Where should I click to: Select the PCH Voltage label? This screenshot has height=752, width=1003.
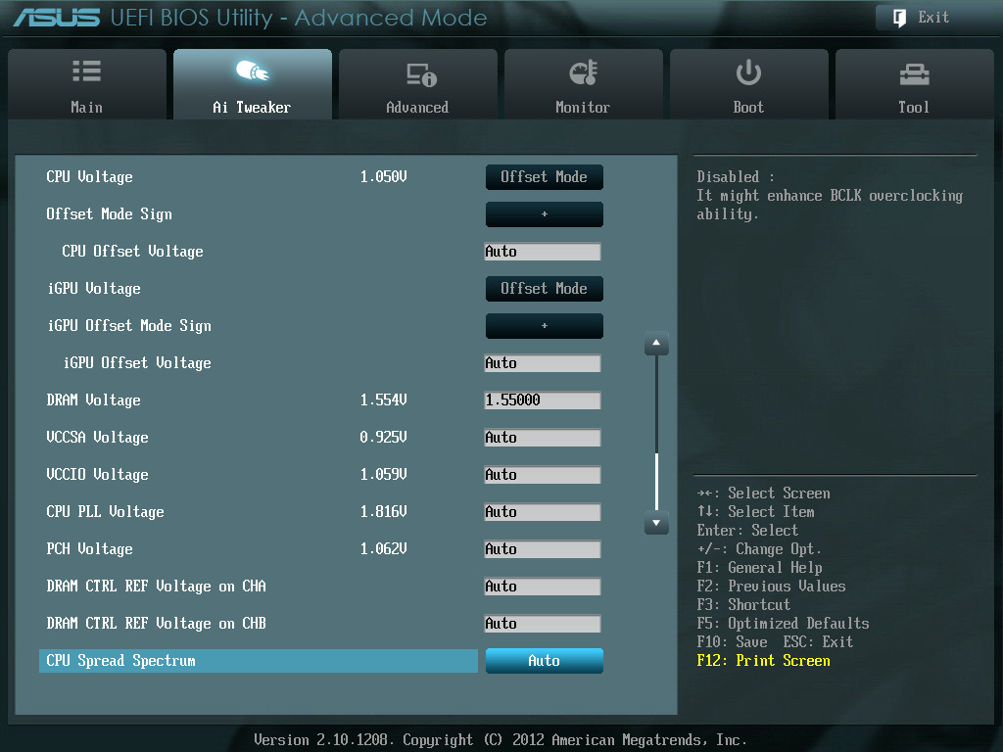coord(89,549)
